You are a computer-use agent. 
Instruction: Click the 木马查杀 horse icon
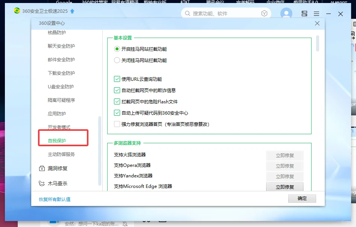[x=42, y=183]
